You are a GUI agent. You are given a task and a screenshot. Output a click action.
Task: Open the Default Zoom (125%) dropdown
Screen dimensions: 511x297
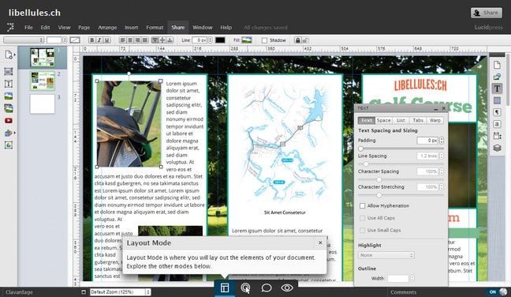coord(120,292)
